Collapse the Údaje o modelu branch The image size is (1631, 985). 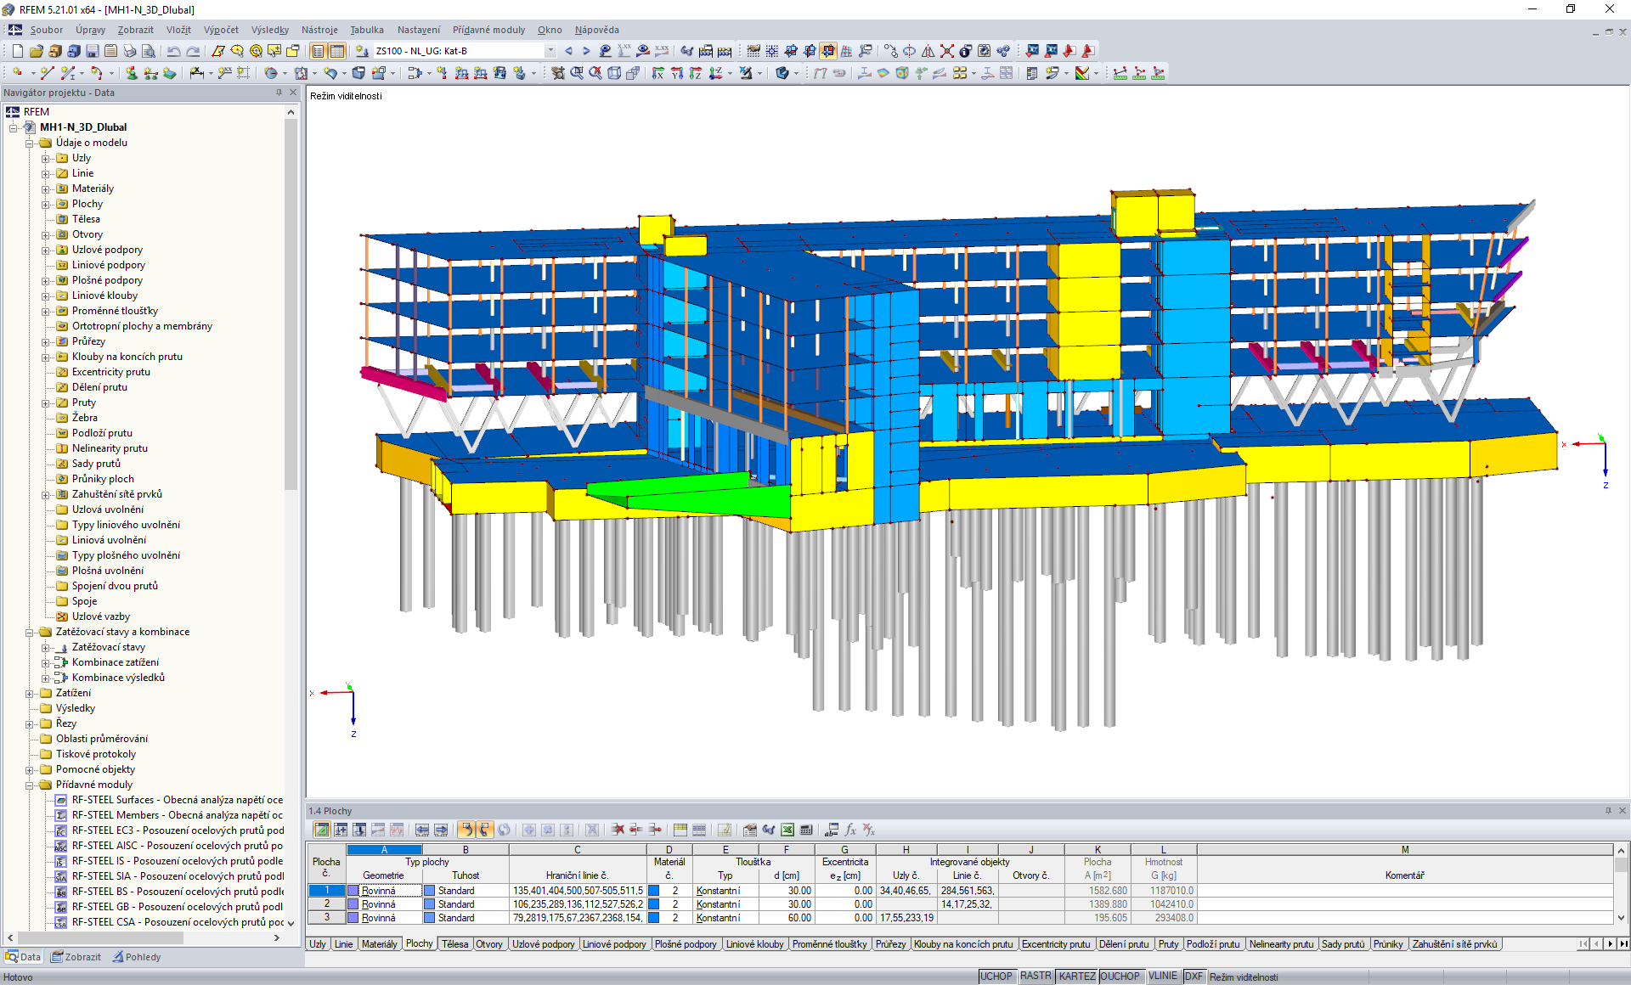tap(29, 142)
